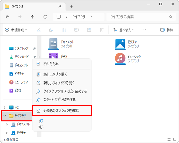Open the ビデオ library icon
This screenshot has height=143, width=179.
pos(53,56)
